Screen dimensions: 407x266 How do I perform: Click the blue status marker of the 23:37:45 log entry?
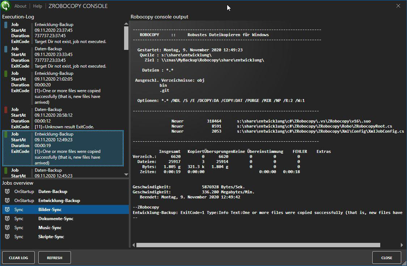point(6,25)
